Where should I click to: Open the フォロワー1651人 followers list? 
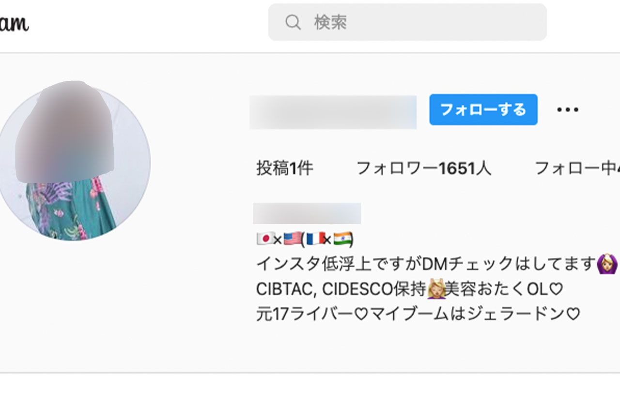coord(423,168)
